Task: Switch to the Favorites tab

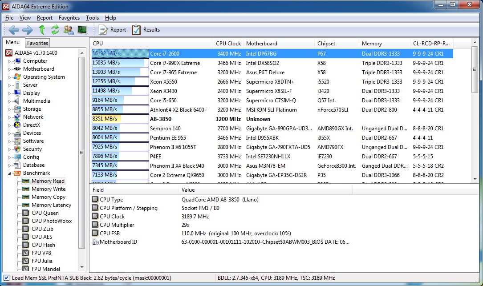Action: [37, 43]
